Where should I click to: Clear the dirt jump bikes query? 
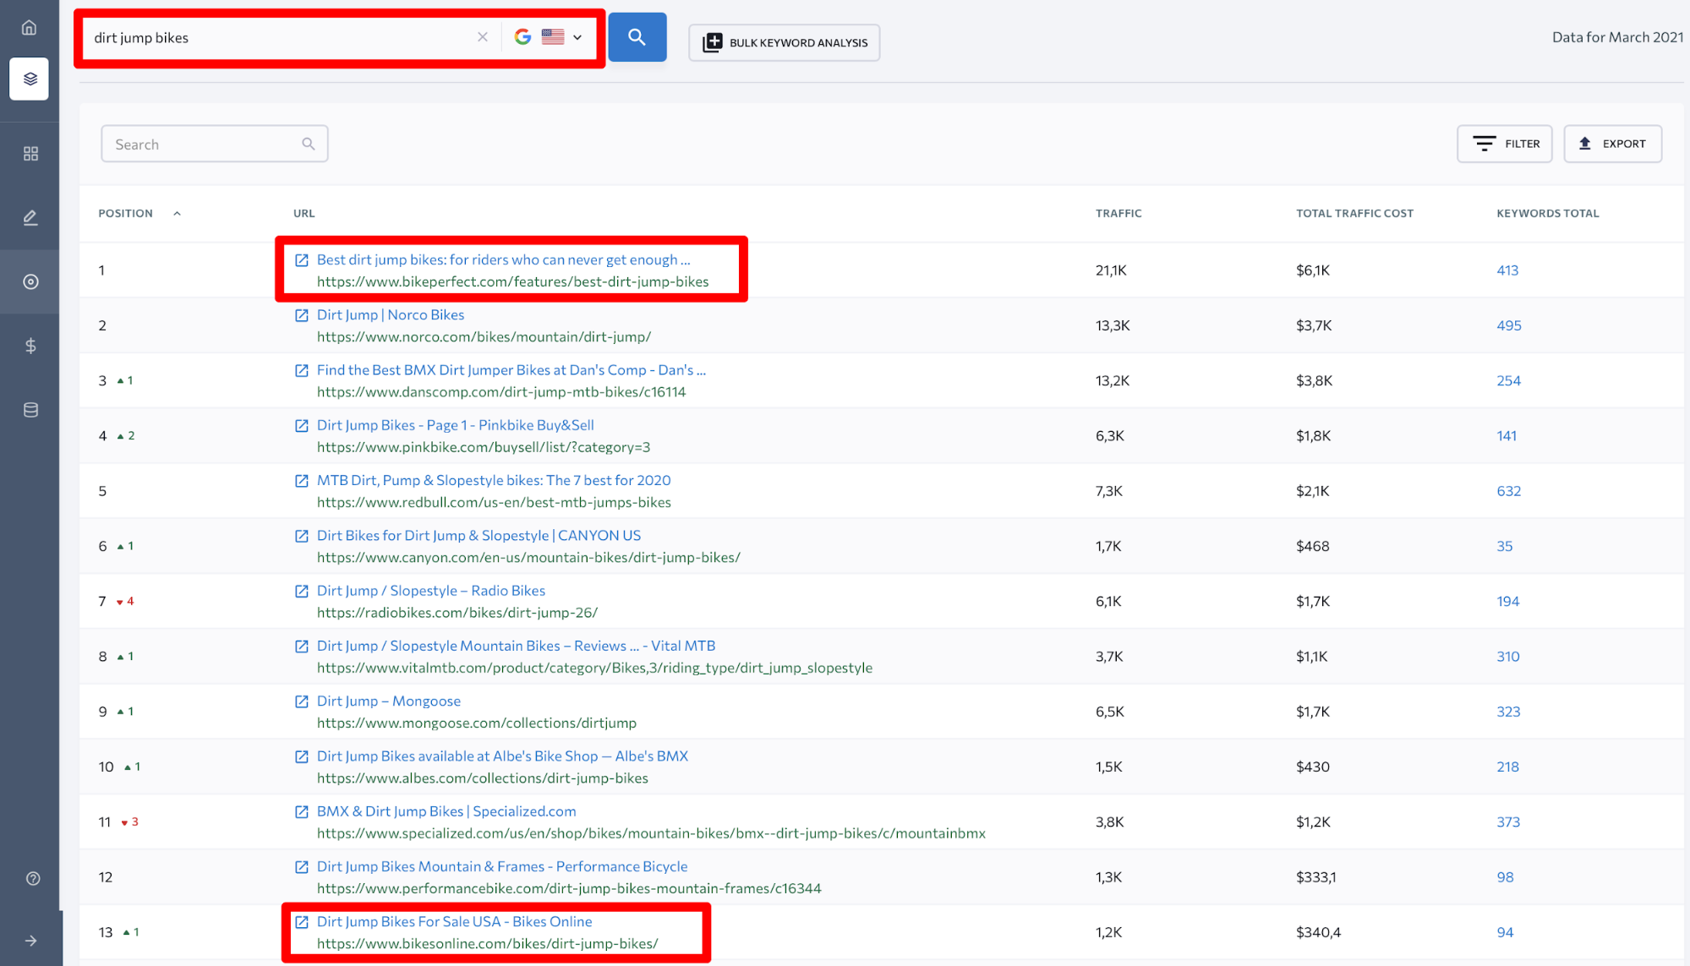[483, 37]
